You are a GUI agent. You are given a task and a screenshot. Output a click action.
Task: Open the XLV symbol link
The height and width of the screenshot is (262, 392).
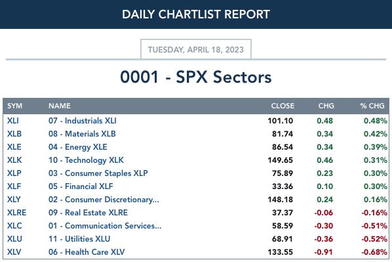pos(14,251)
